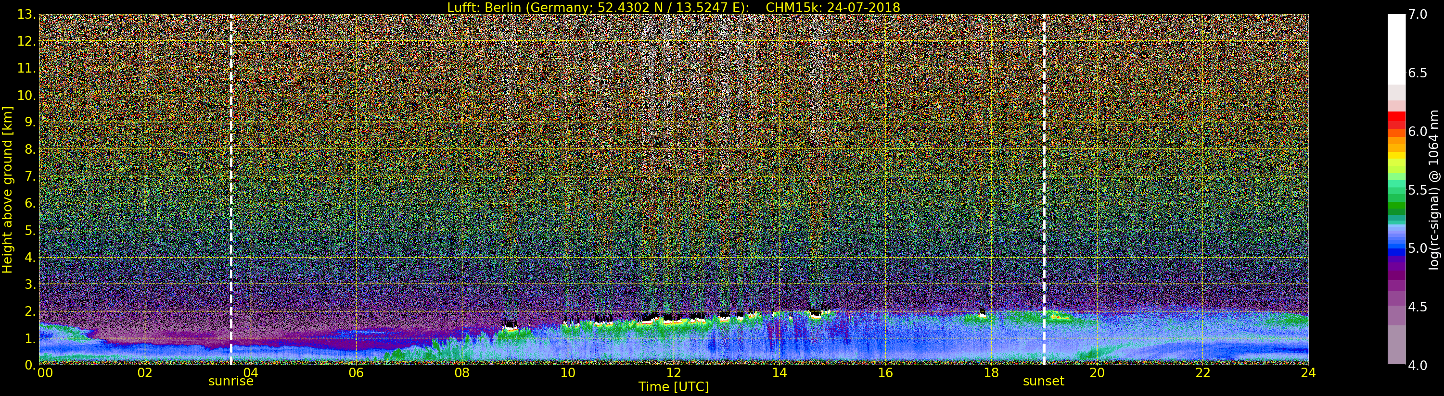
Task: Click the height axis tick label '8.'
Action: 30,149
